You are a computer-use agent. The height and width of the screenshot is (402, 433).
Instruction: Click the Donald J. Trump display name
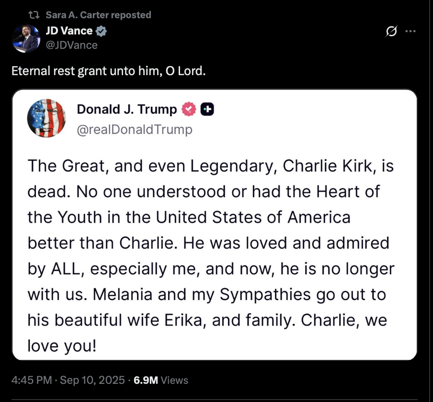point(126,110)
